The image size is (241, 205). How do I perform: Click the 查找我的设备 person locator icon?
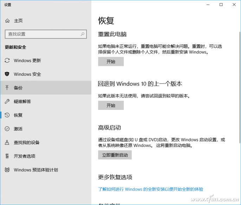point(7,142)
